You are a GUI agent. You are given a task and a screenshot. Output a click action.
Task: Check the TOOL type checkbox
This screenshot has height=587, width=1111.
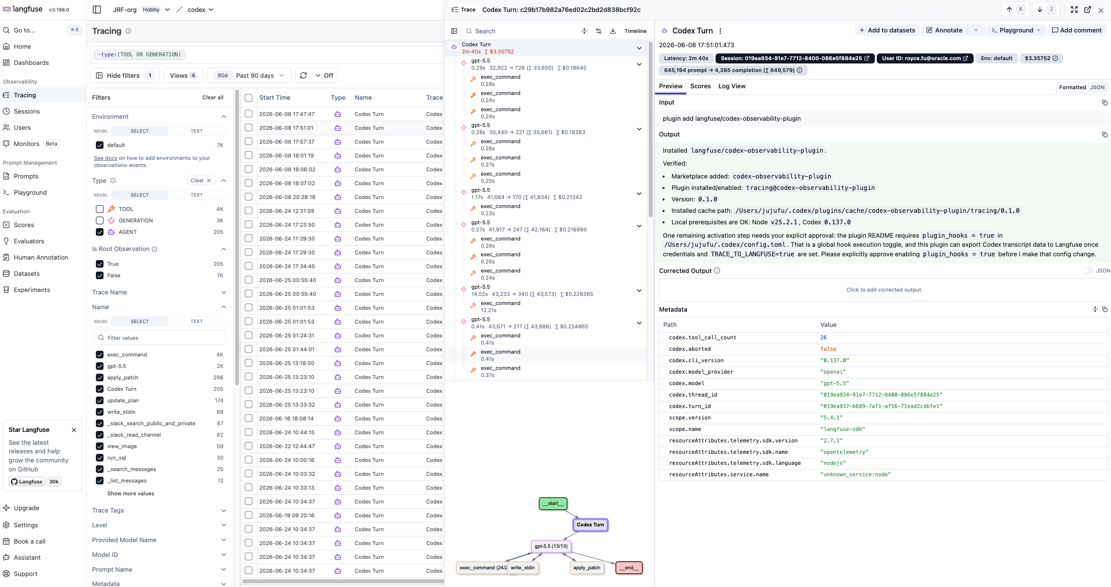pyautogui.click(x=100, y=209)
